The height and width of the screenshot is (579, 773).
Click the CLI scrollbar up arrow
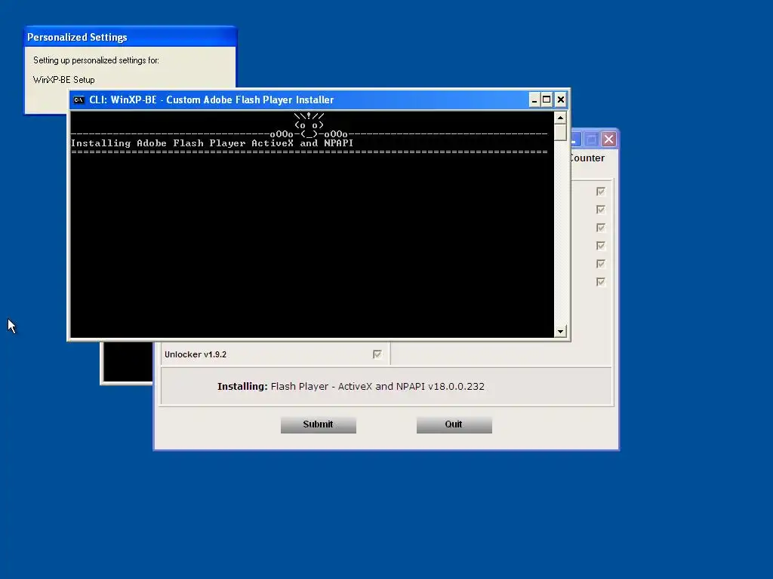point(560,118)
